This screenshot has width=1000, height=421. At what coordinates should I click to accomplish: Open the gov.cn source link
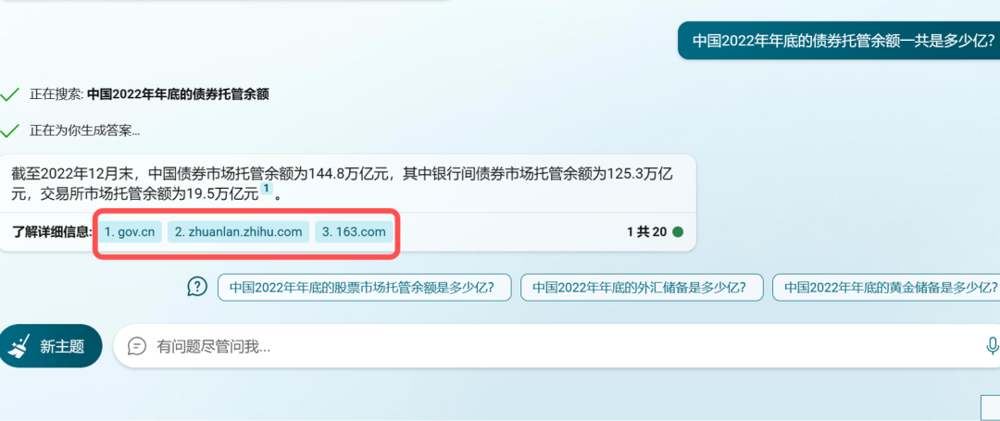[x=131, y=232]
